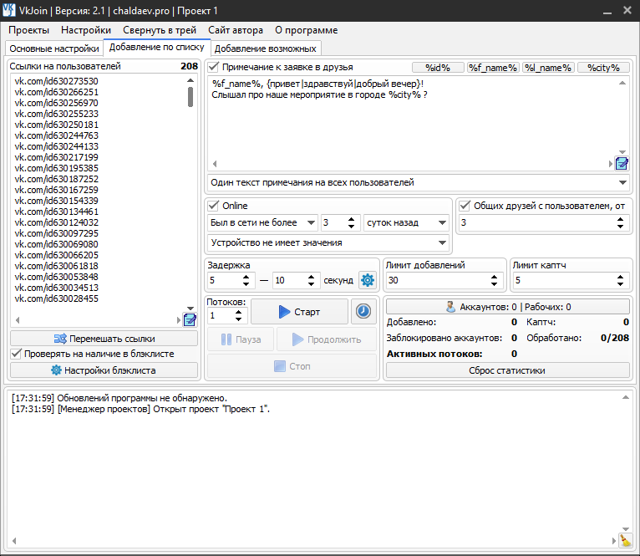Shuffle links with Перемешать ссылки button
Image resolution: width=640 pixels, height=556 pixels.
tap(104, 339)
